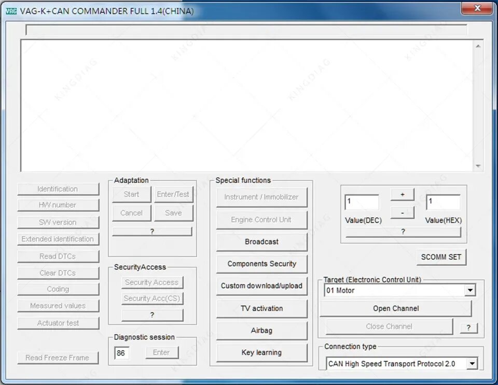The width and height of the screenshot is (498, 385).
Task: Click the SCOMM SET button
Action: [441, 257]
